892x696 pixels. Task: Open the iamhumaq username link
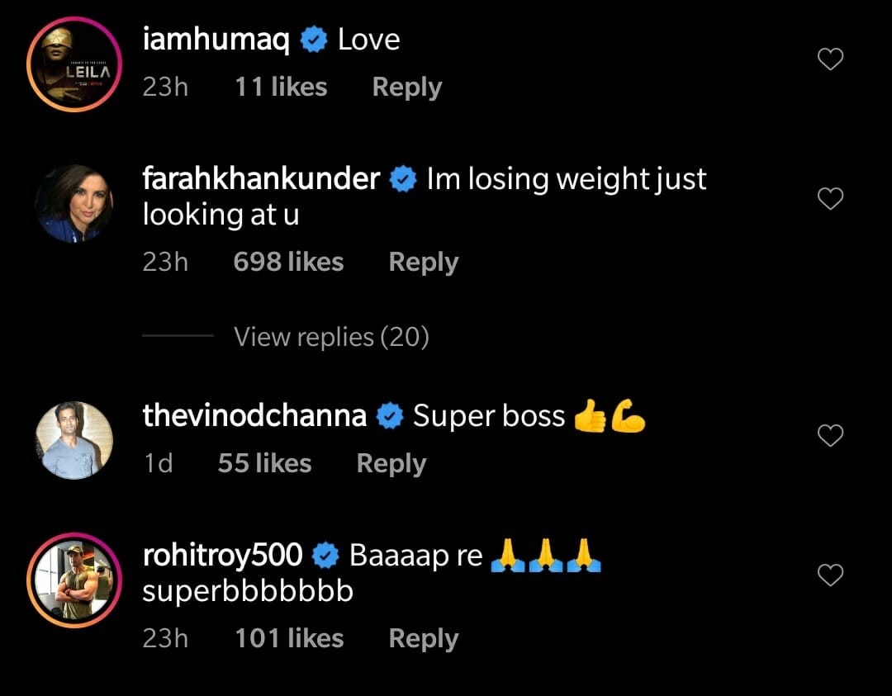click(216, 40)
